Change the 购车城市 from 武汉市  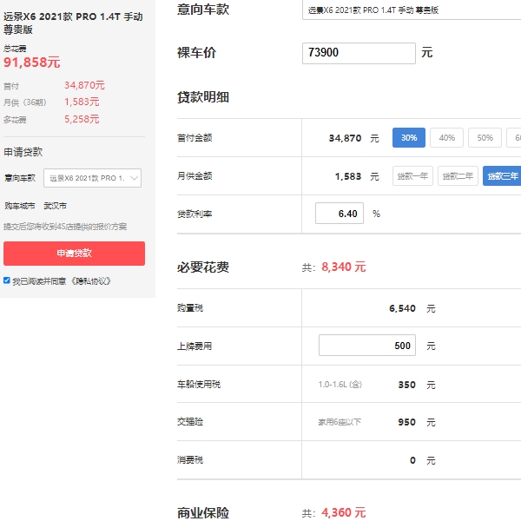55,206
